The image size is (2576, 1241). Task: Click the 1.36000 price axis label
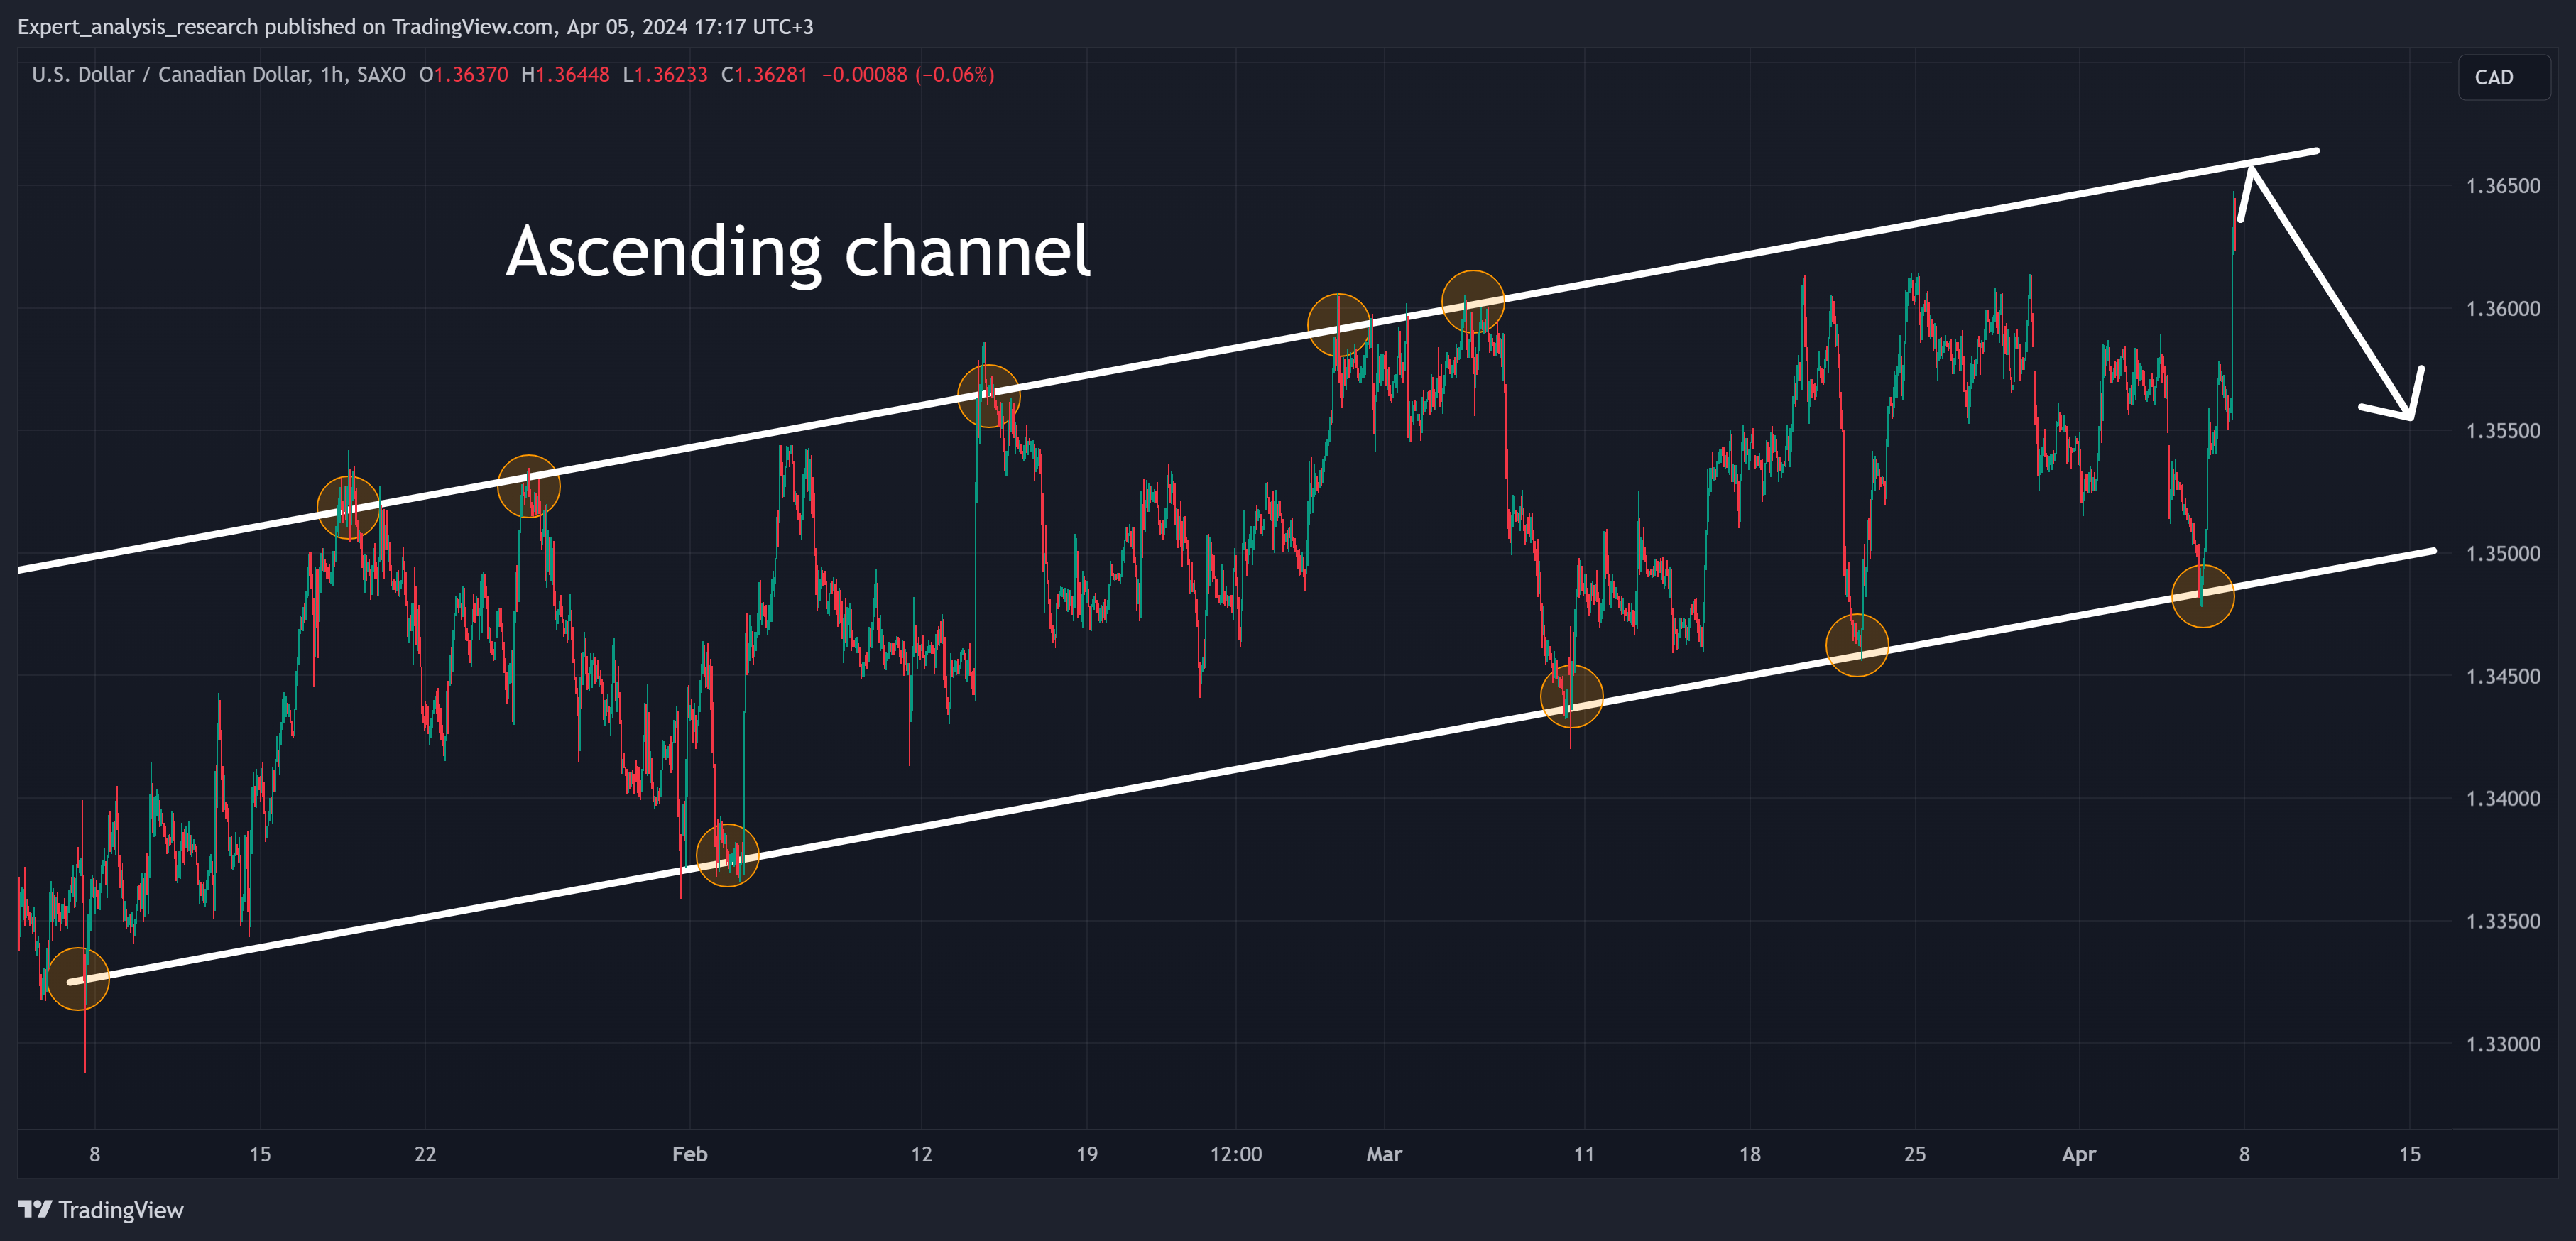2503,309
